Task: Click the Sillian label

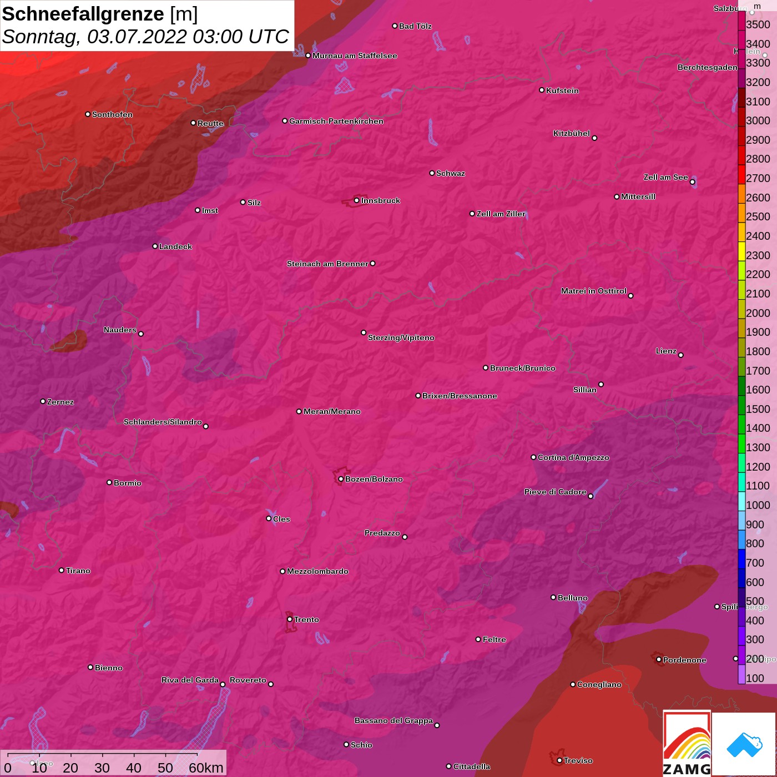Action: pyautogui.click(x=585, y=390)
